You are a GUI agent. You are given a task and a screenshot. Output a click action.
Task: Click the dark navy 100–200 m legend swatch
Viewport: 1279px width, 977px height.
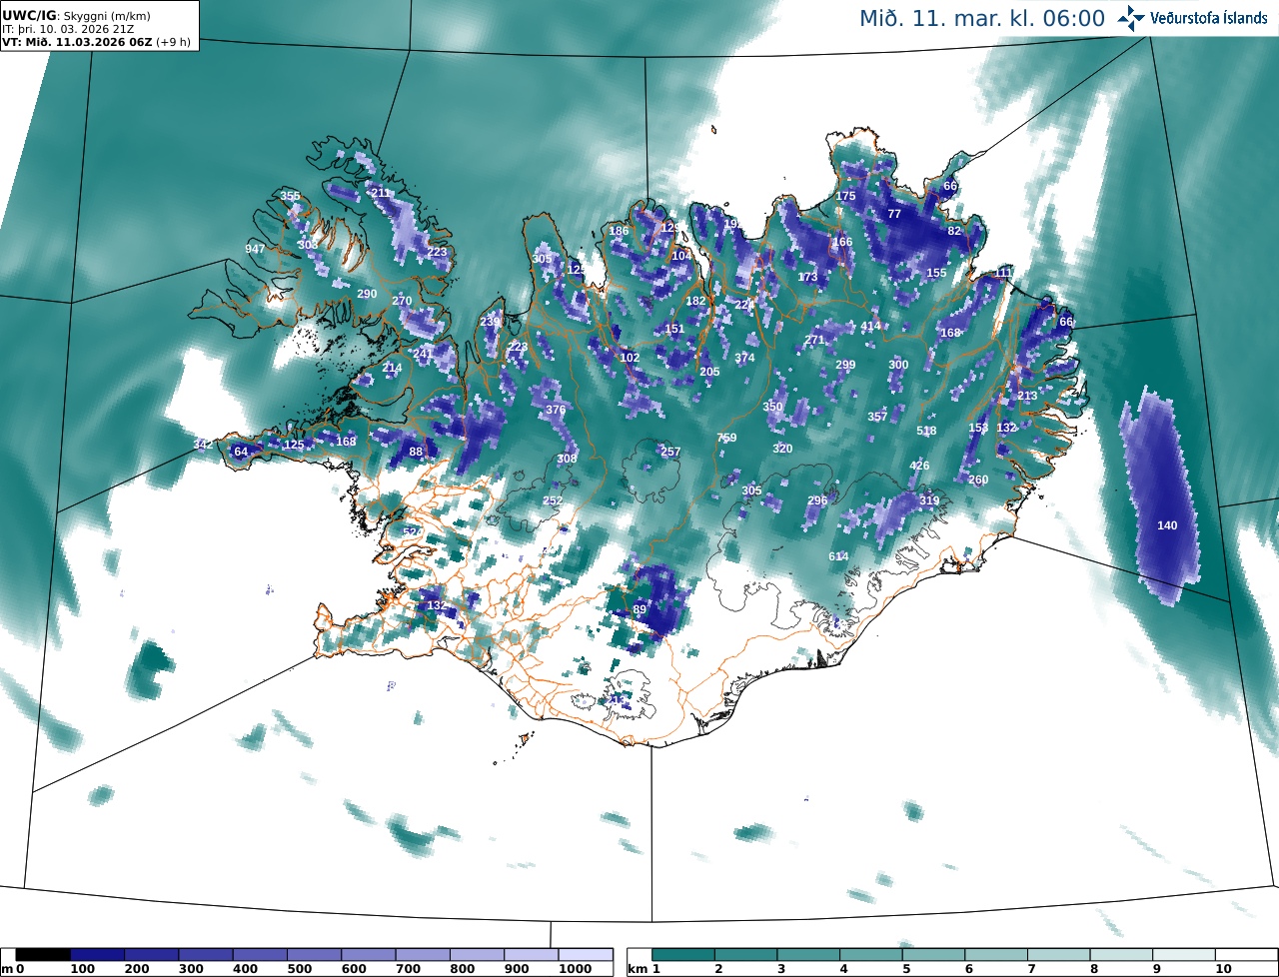click(97, 956)
